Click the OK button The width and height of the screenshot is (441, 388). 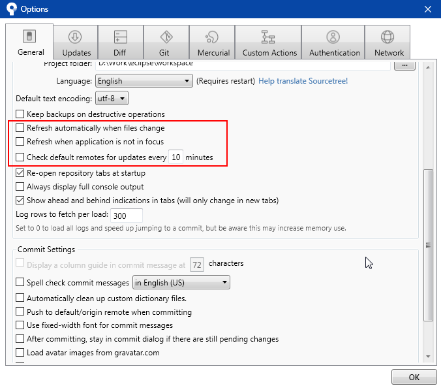(414, 377)
